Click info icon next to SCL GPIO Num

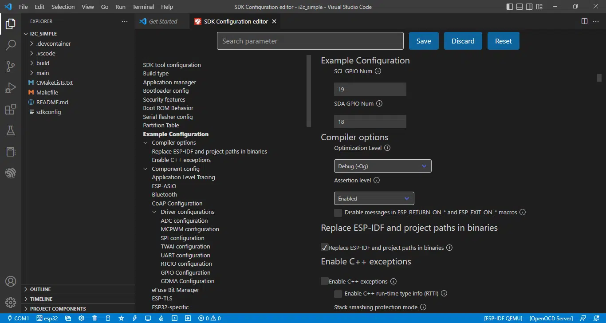point(378,71)
